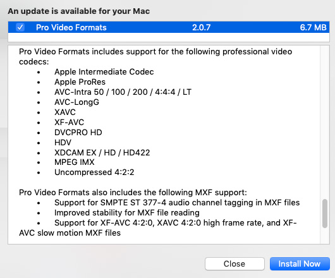Click the MPEG IMX codec line
Screen dimensions: 335x278
pos(75,162)
